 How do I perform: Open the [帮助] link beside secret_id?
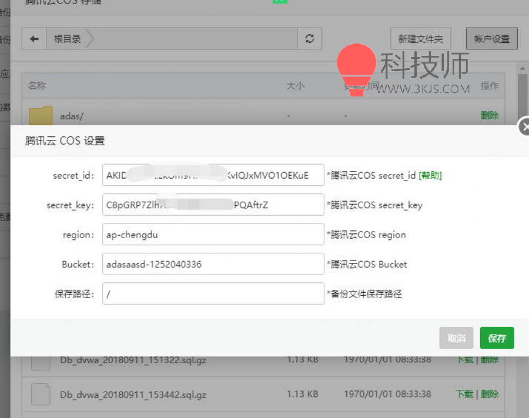[x=430, y=175]
